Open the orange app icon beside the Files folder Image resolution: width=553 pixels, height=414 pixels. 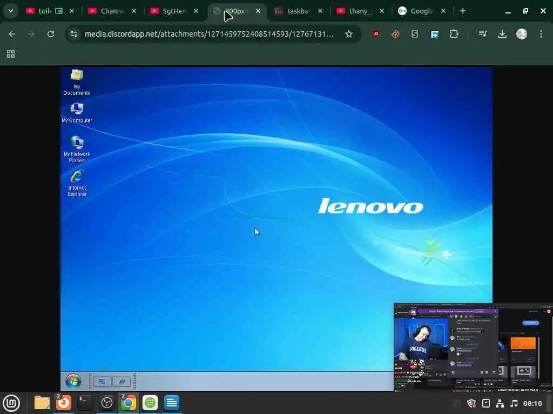point(64,403)
